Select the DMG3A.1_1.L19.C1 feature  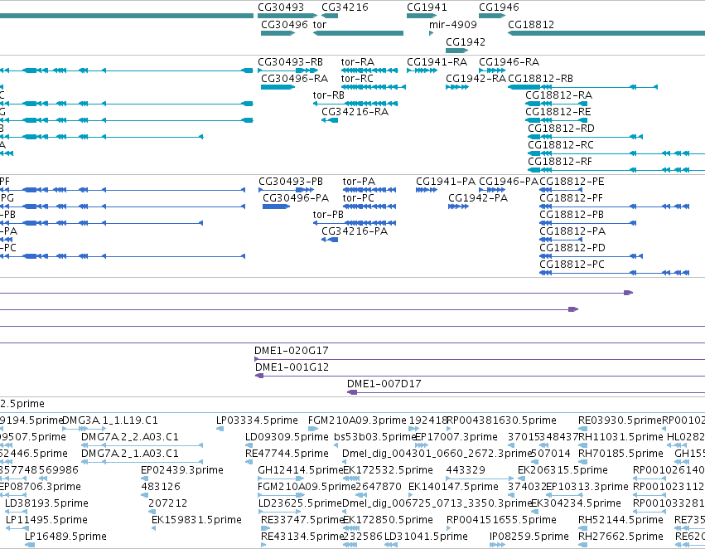tap(85, 429)
